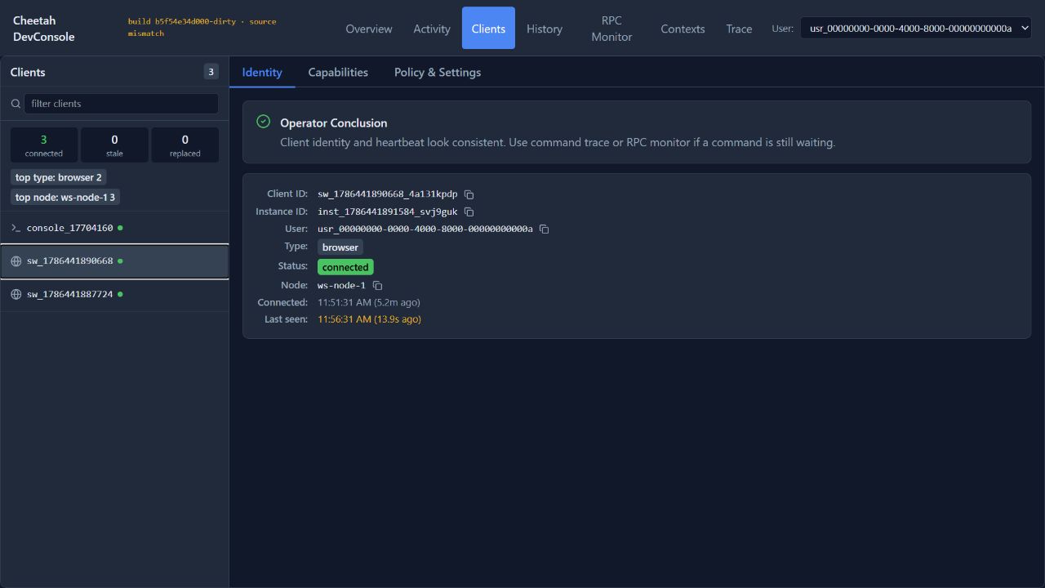Click the Clients count badge 3
This screenshot has height=588, width=1045.
tap(211, 72)
